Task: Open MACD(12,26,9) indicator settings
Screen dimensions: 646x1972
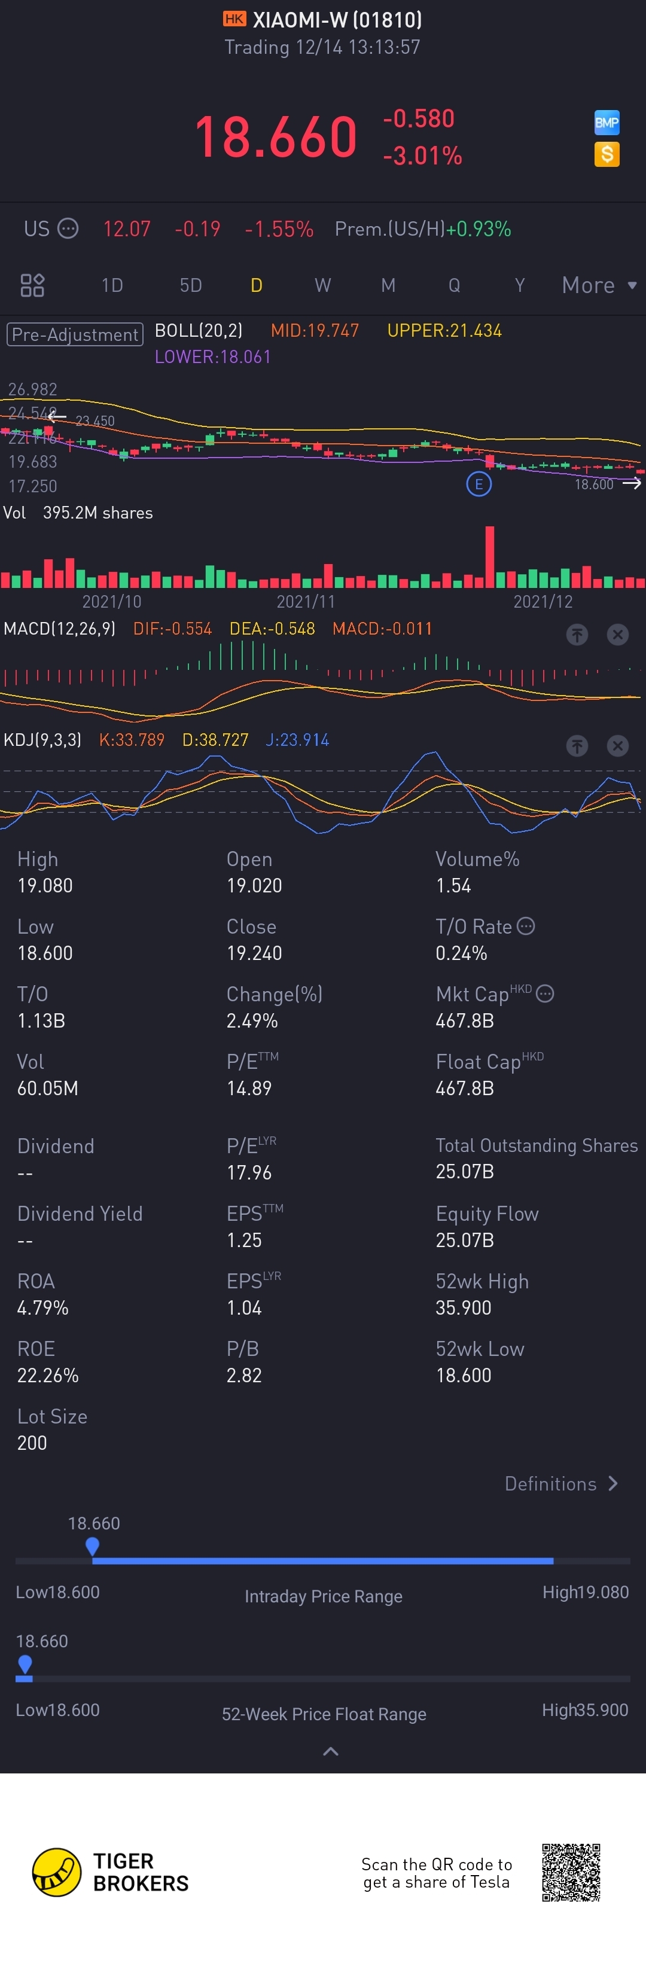Action: point(60,629)
